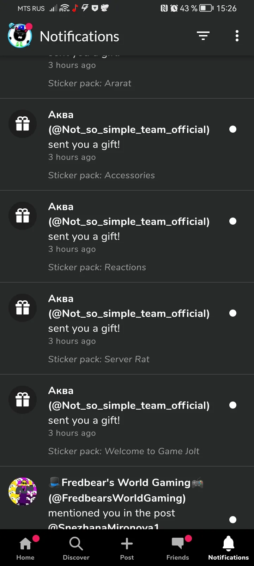Tap the battery indicator in status bar
Image resolution: width=254 pixels, height=566 pixels.
point(207,8)
